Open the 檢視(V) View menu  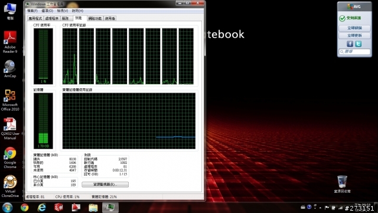click(63, 11)
